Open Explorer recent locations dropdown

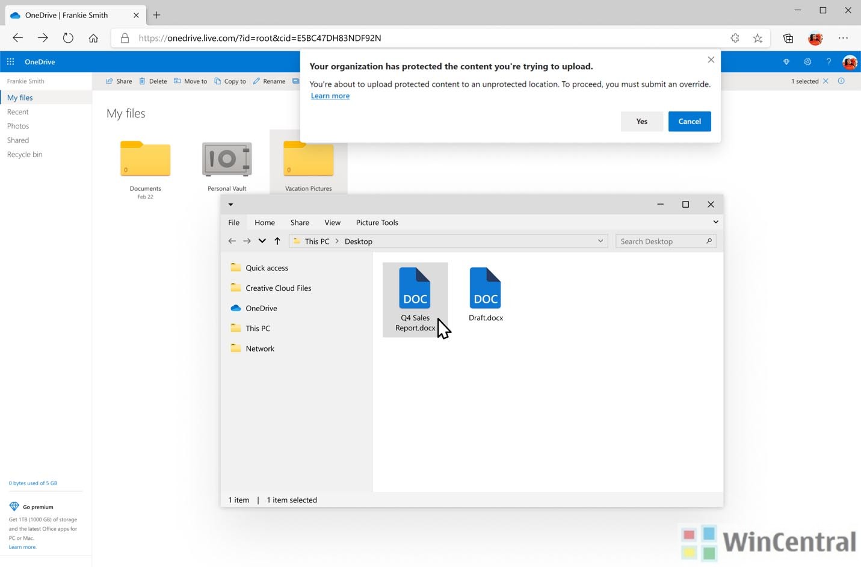click(262, 241)
